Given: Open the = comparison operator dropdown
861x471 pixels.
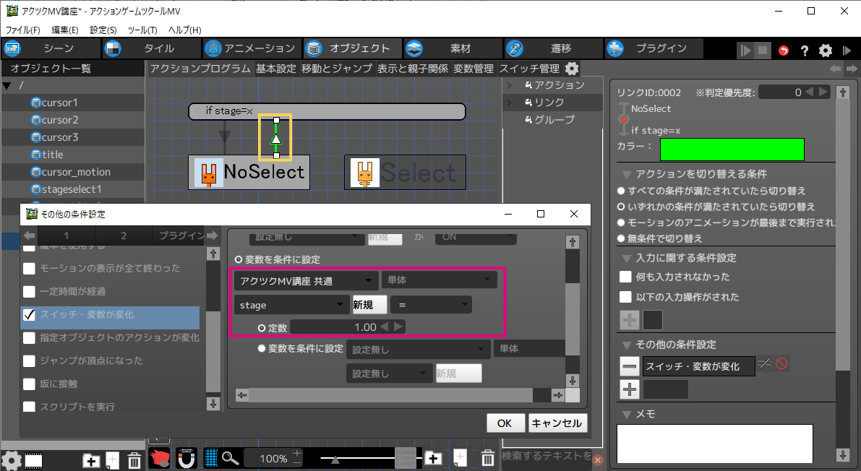Looking at the screenshot, I should pyautogui.click(x=430, y=306).
